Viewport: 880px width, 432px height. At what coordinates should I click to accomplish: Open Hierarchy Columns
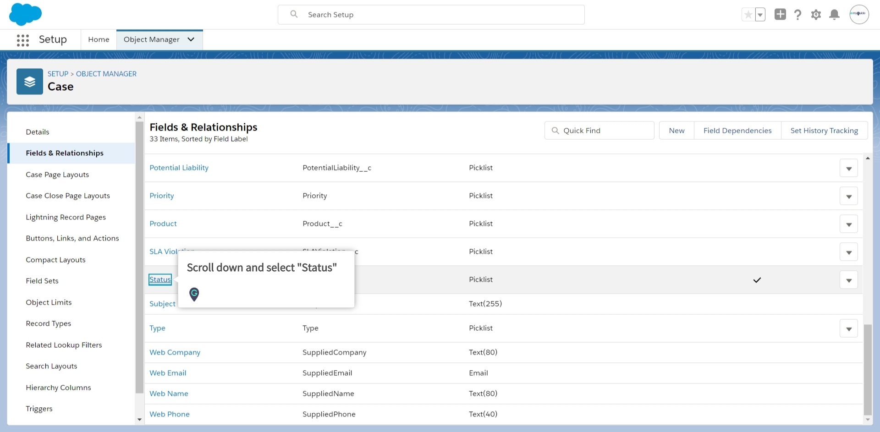(x=58, y=388)
